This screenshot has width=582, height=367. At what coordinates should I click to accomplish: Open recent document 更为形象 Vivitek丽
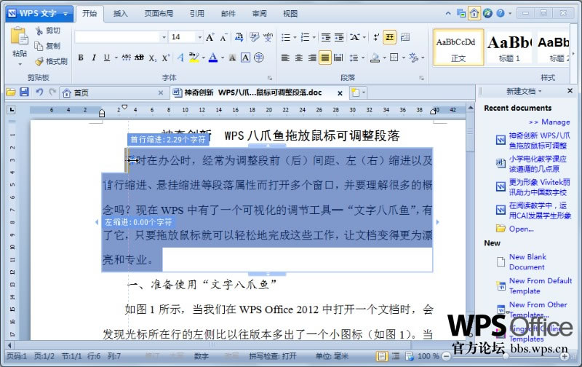[x=539, y=187]
